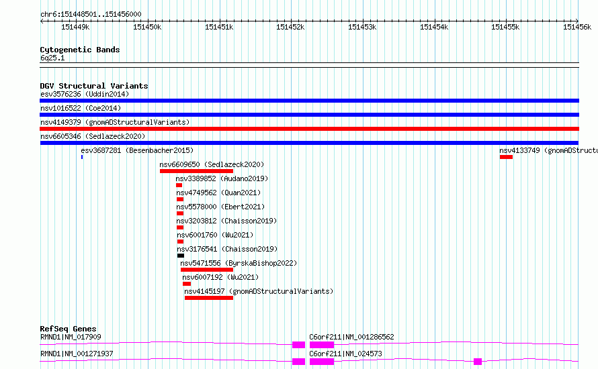Click the nsv4149379 gnomADStructuralVariants label
The height and width of the screenshot is (369, 598).
[x=115, y=122]
